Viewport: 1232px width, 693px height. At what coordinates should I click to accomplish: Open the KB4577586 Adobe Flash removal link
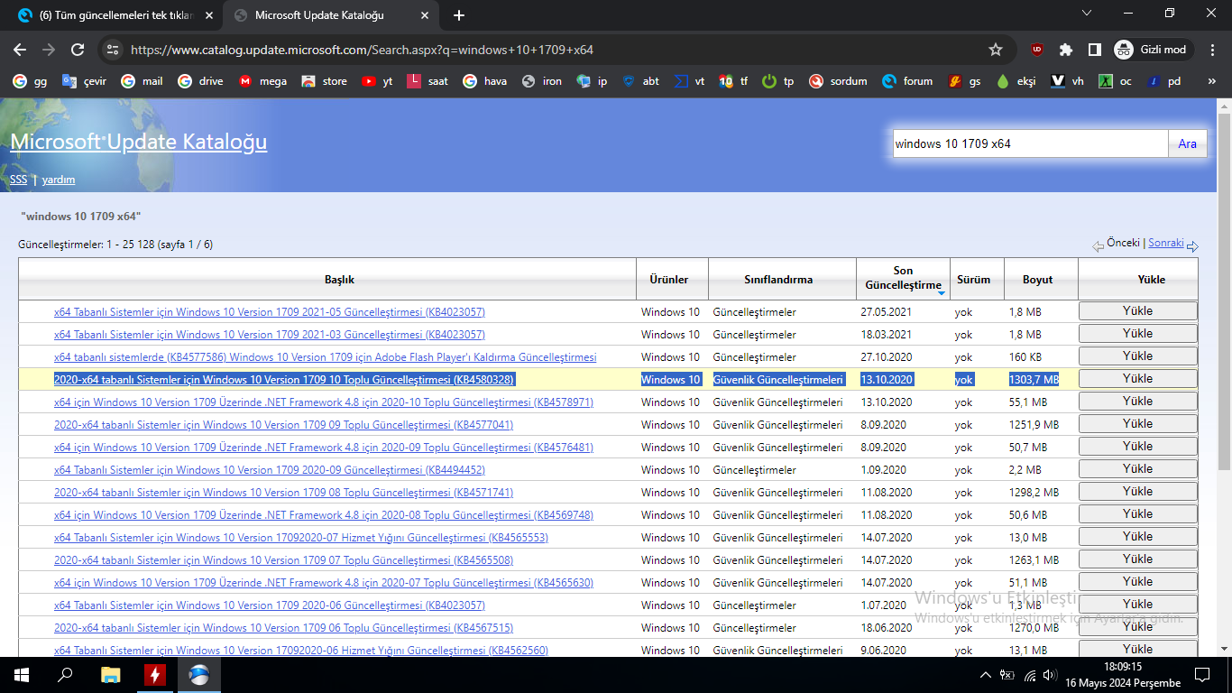click(x=325, y=357)
